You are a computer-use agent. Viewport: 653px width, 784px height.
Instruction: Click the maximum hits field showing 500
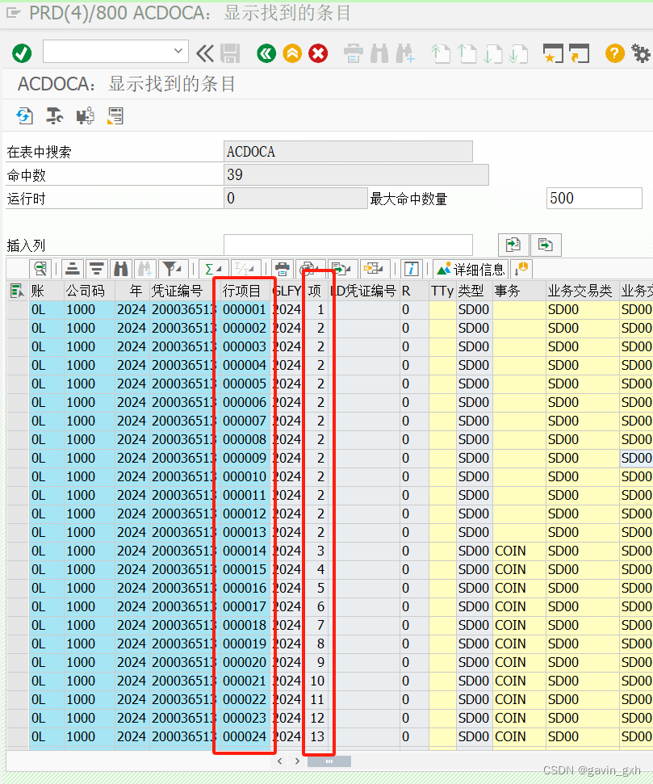pos(593,198)
